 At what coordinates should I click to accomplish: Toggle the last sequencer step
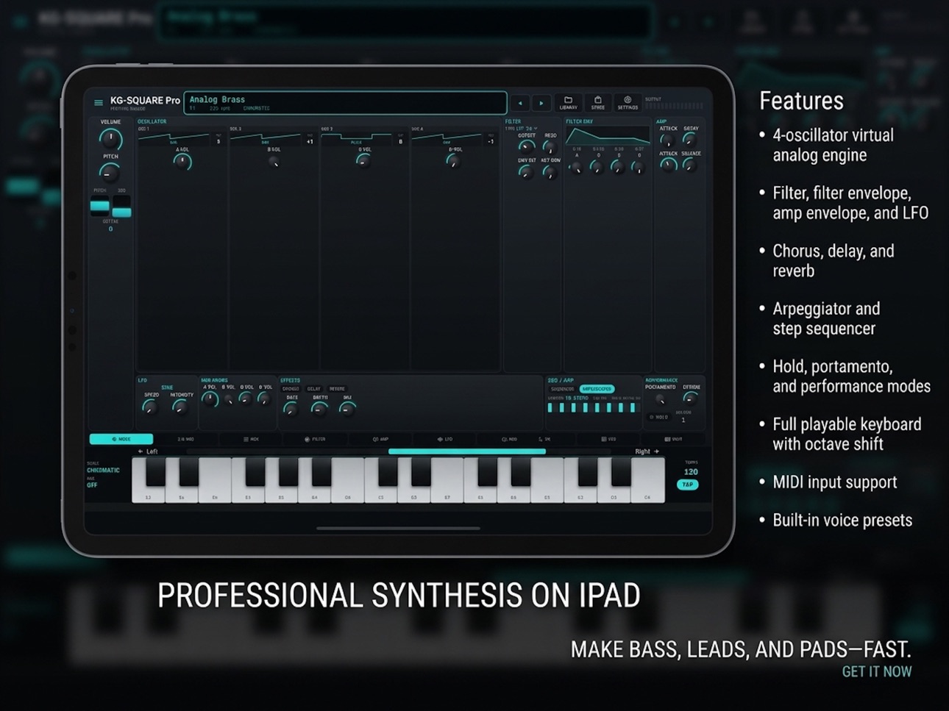633,407
